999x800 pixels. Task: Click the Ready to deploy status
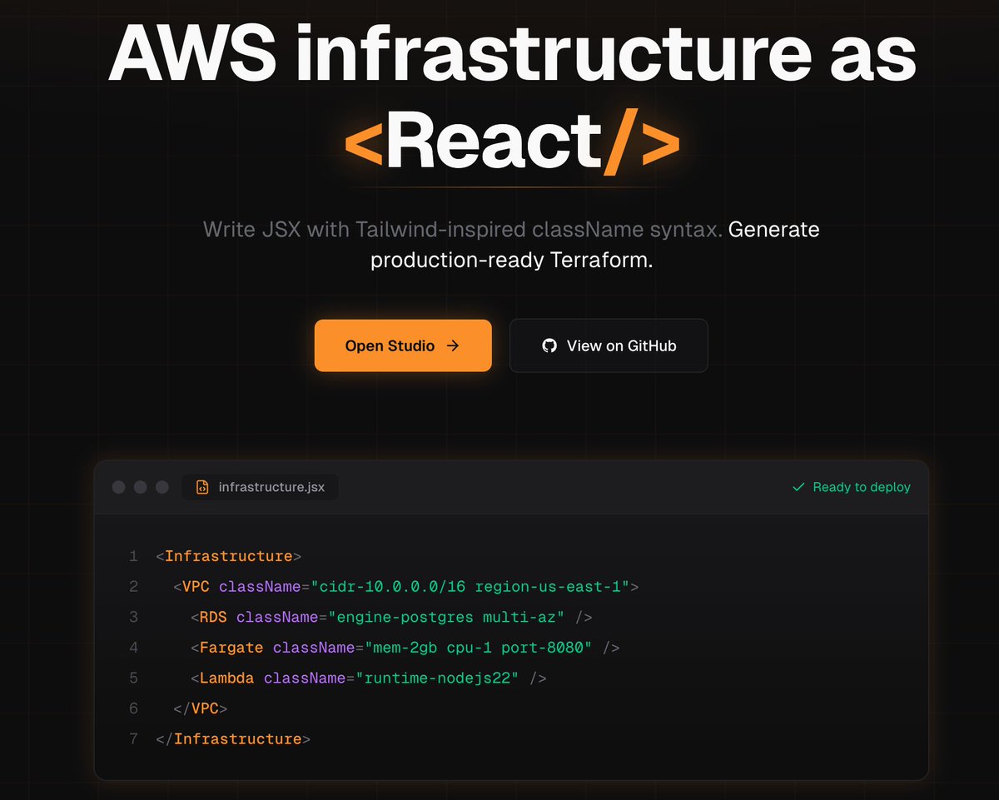pyautogui.click(x=851, y=487)
